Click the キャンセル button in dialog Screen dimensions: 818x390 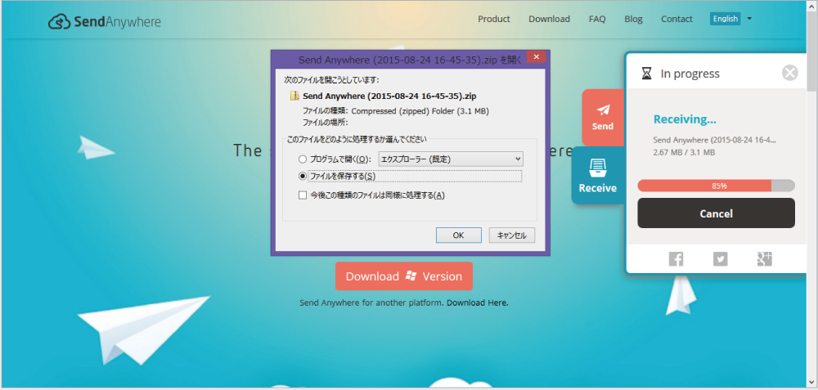click(512, 235)
